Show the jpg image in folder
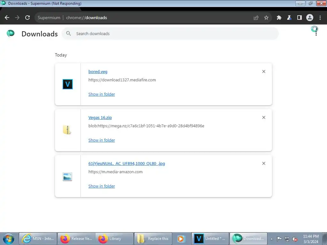 coord(102,186)
